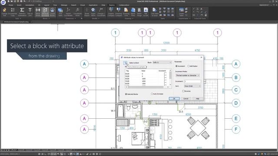
Task: Select the Export Coordinate tool
Action: [x=68, y=12]
